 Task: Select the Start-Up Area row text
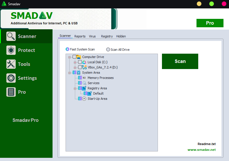click(98, 99)
